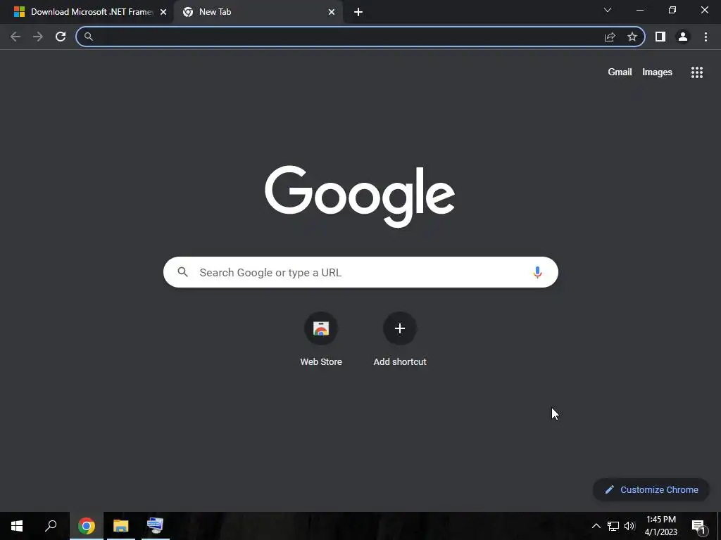Screen dimensions: 721x540
Task: Open the Windows Start menu
Action: click(17, 526)
